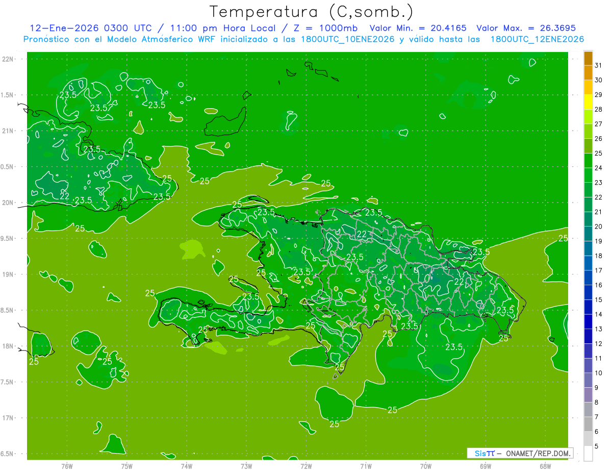Click the orange color scale swatch between 30 and 31
The width and height of the screenshot is (612, 473).
tap(588, 73)
